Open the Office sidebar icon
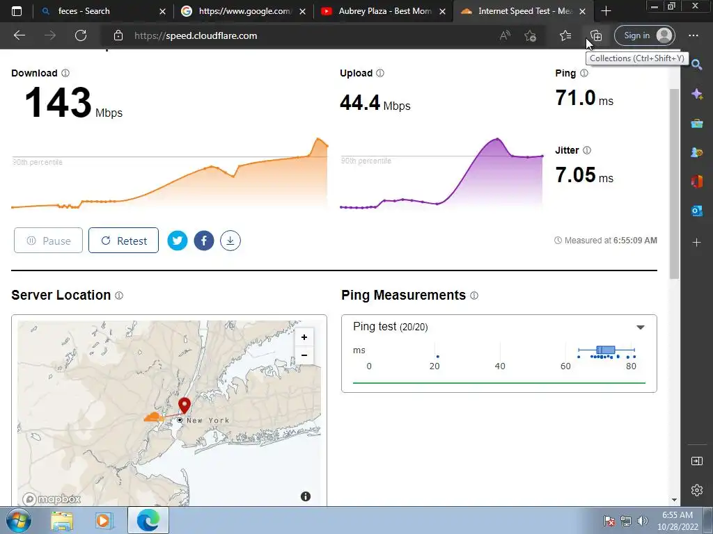Viewport: 713px width, 534px height. pyautogui.click(x=696, y=181)
